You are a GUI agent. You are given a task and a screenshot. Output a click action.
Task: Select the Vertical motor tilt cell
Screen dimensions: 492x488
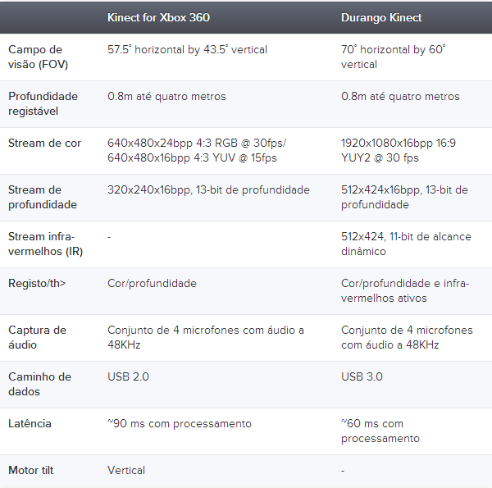(x=126, y=470)
